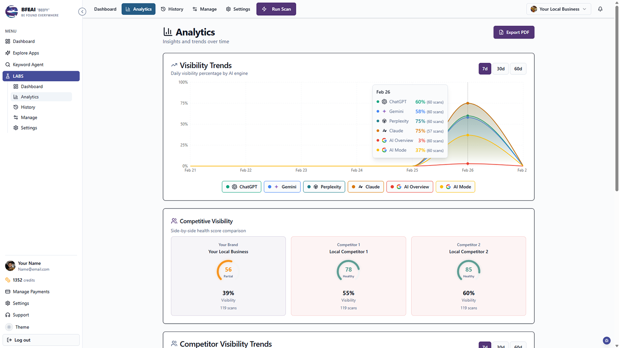Click the Support headset icon

(x=8, y=315)
